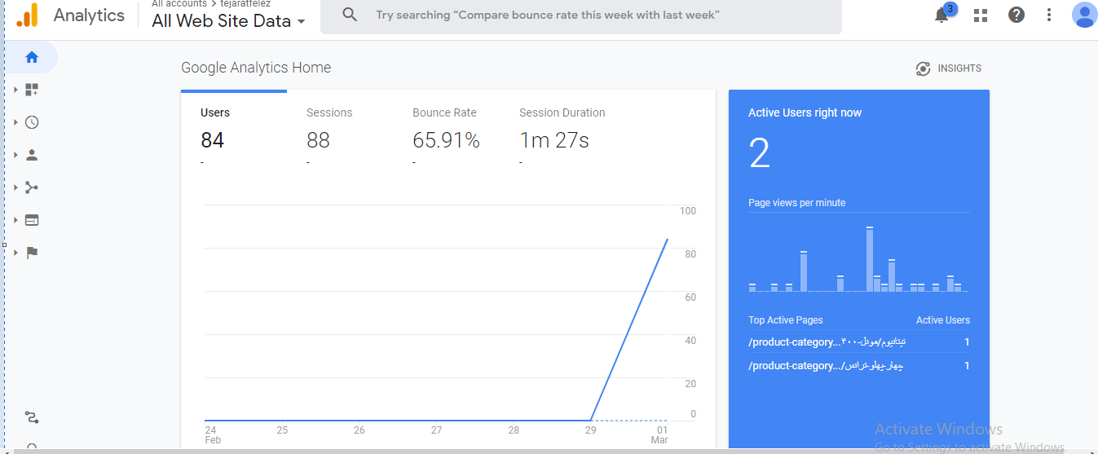Click the 01 Mar date label
1098x454 pixels.
pyautogui.click(x=661, y=434)
